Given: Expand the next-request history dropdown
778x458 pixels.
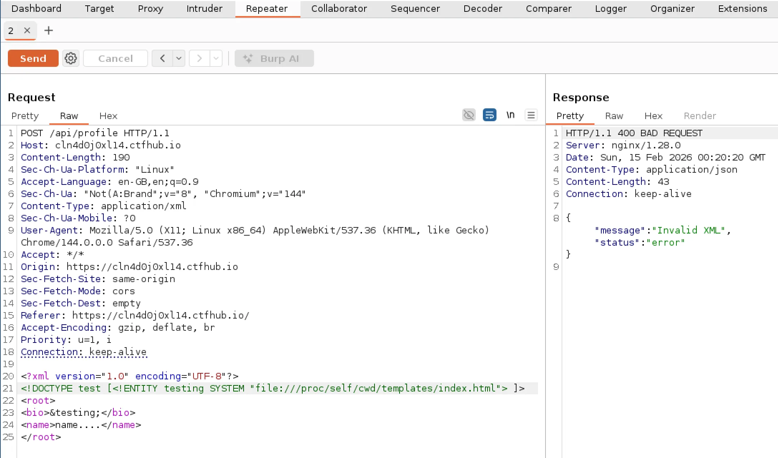Looking at the screenshot, I should 216,58.
